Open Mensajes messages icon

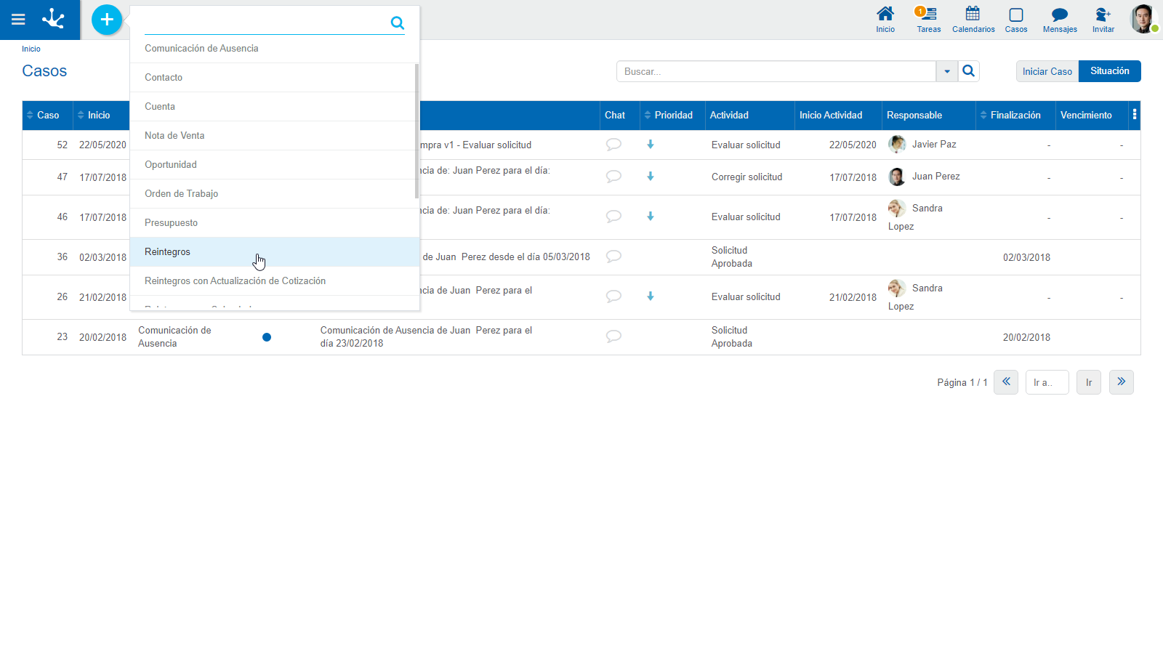point(1059,20)
